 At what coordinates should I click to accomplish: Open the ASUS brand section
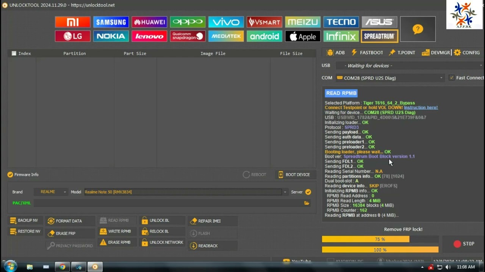(379, 22)
